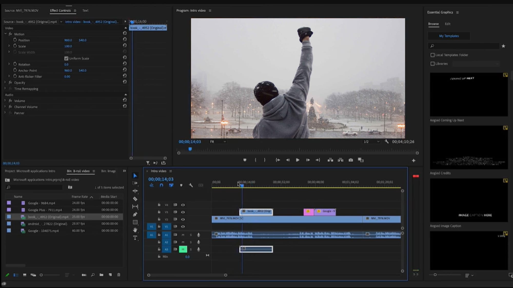Open the Bin: B-roll video tab
The image size is (513, 288).
click(x=78, y=171)
